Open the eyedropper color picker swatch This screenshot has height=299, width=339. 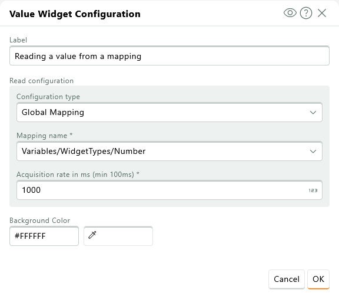(x=118, y=236)
